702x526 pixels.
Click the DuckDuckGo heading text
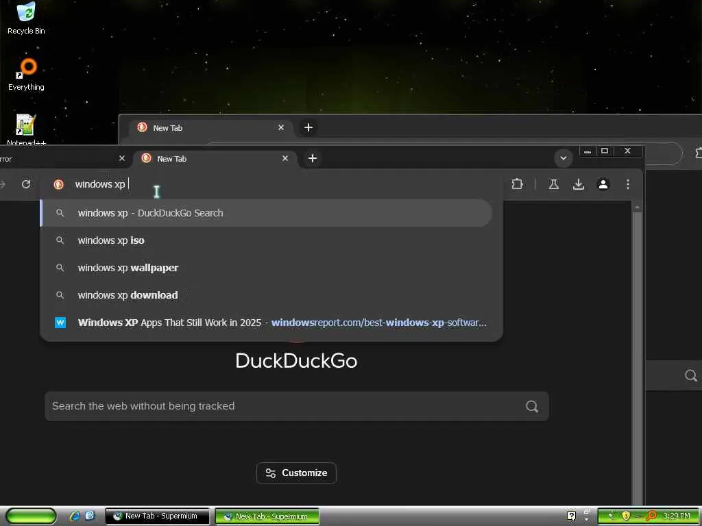coord(296,360)
